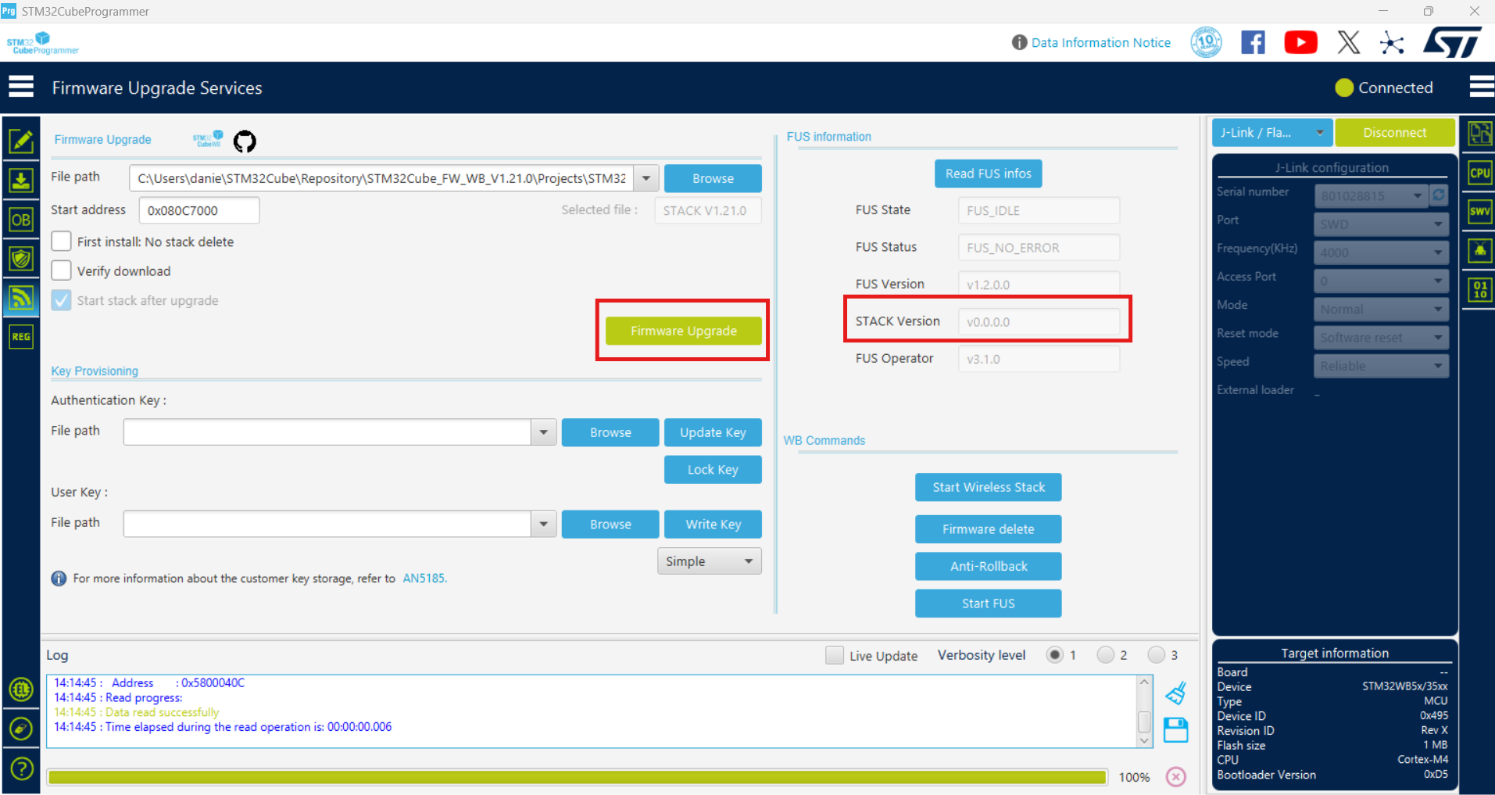Enable the Verify download checkbox
This screenshot has height=795, width=1495.
point(61,270)
